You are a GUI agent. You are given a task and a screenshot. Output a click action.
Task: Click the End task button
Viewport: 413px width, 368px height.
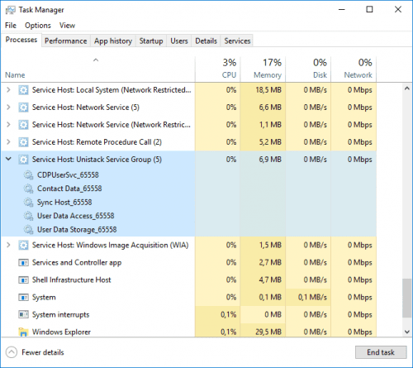coord(381,352)
